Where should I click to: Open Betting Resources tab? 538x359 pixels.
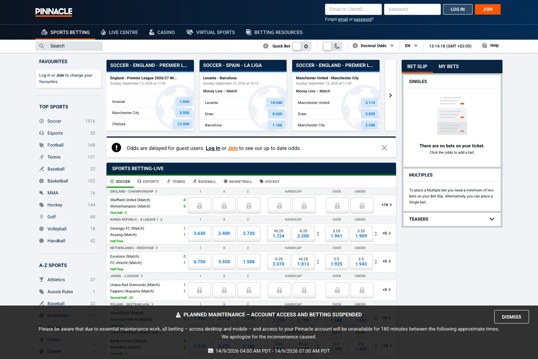pos(274,33)
